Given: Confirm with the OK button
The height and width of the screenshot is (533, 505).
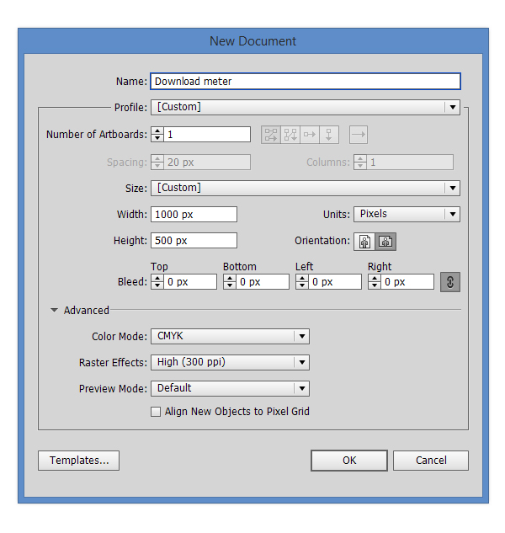Looking at the screenshot, I should pyautogui.click(x=349, y=461).
